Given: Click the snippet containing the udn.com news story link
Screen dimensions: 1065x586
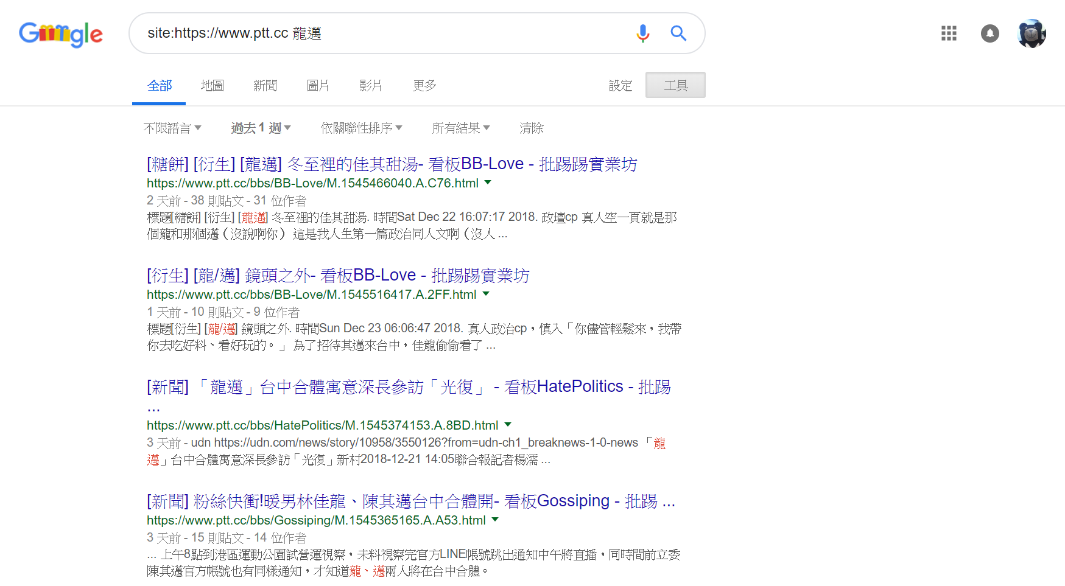Looking at the screenshot, I should tap(407, 452).
